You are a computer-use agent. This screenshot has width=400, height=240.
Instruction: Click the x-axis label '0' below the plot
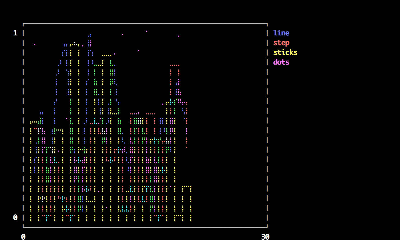[23, 237]
